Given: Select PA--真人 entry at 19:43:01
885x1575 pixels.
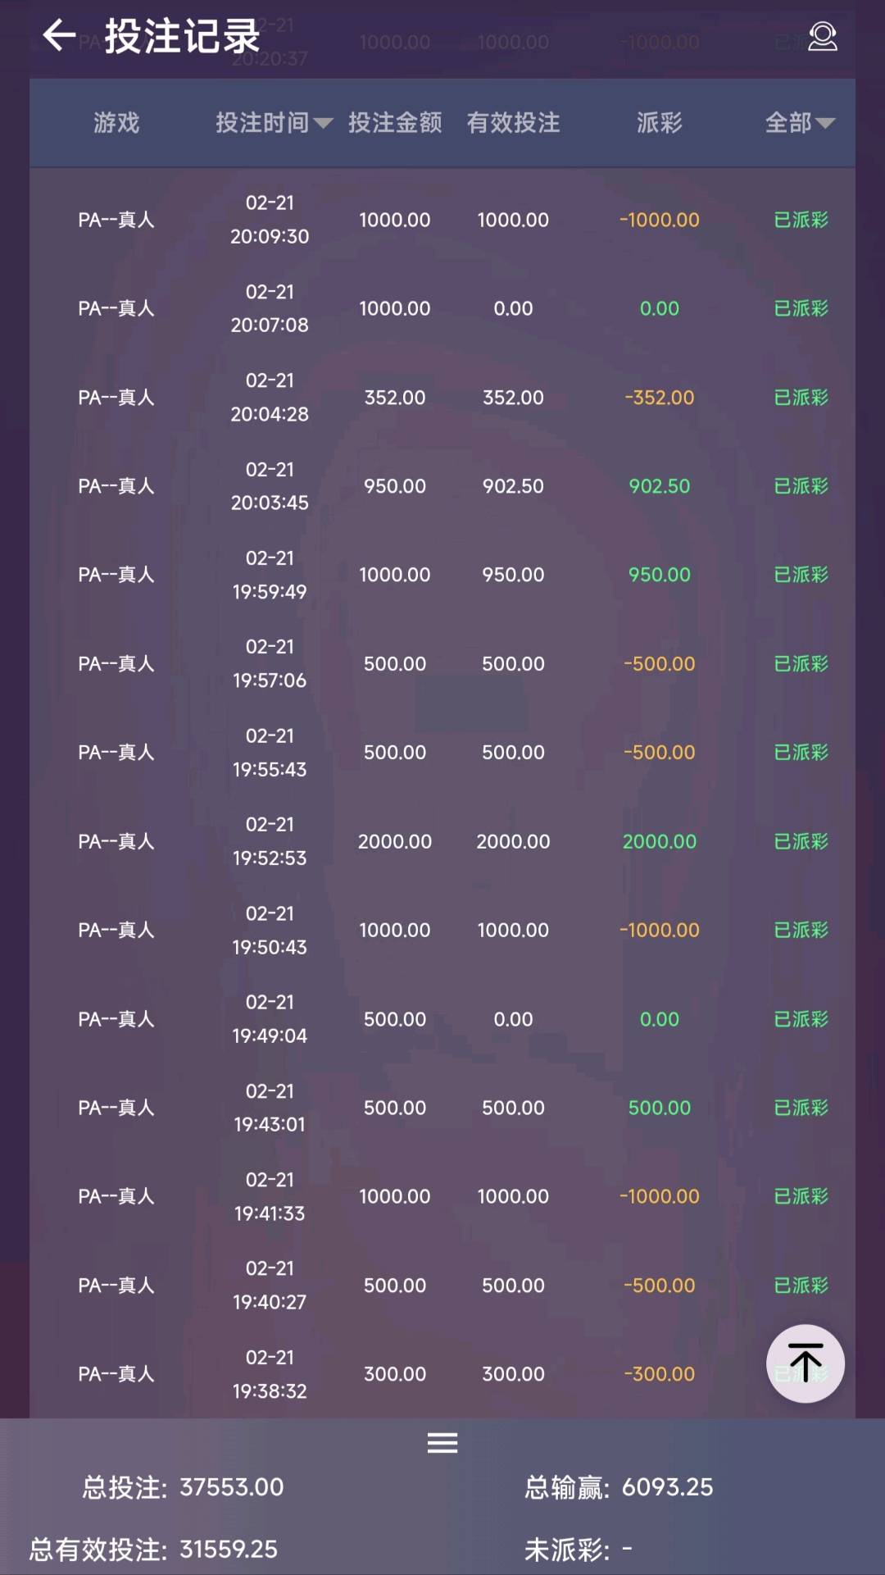Looking at the screenshot, I should 116,1108.
